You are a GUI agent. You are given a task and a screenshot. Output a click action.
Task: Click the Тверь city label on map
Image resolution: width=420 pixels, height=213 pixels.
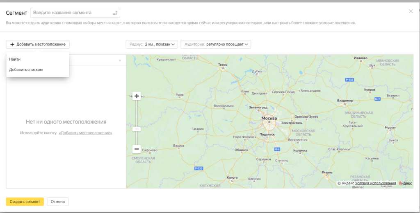click(x=223, y=65)
